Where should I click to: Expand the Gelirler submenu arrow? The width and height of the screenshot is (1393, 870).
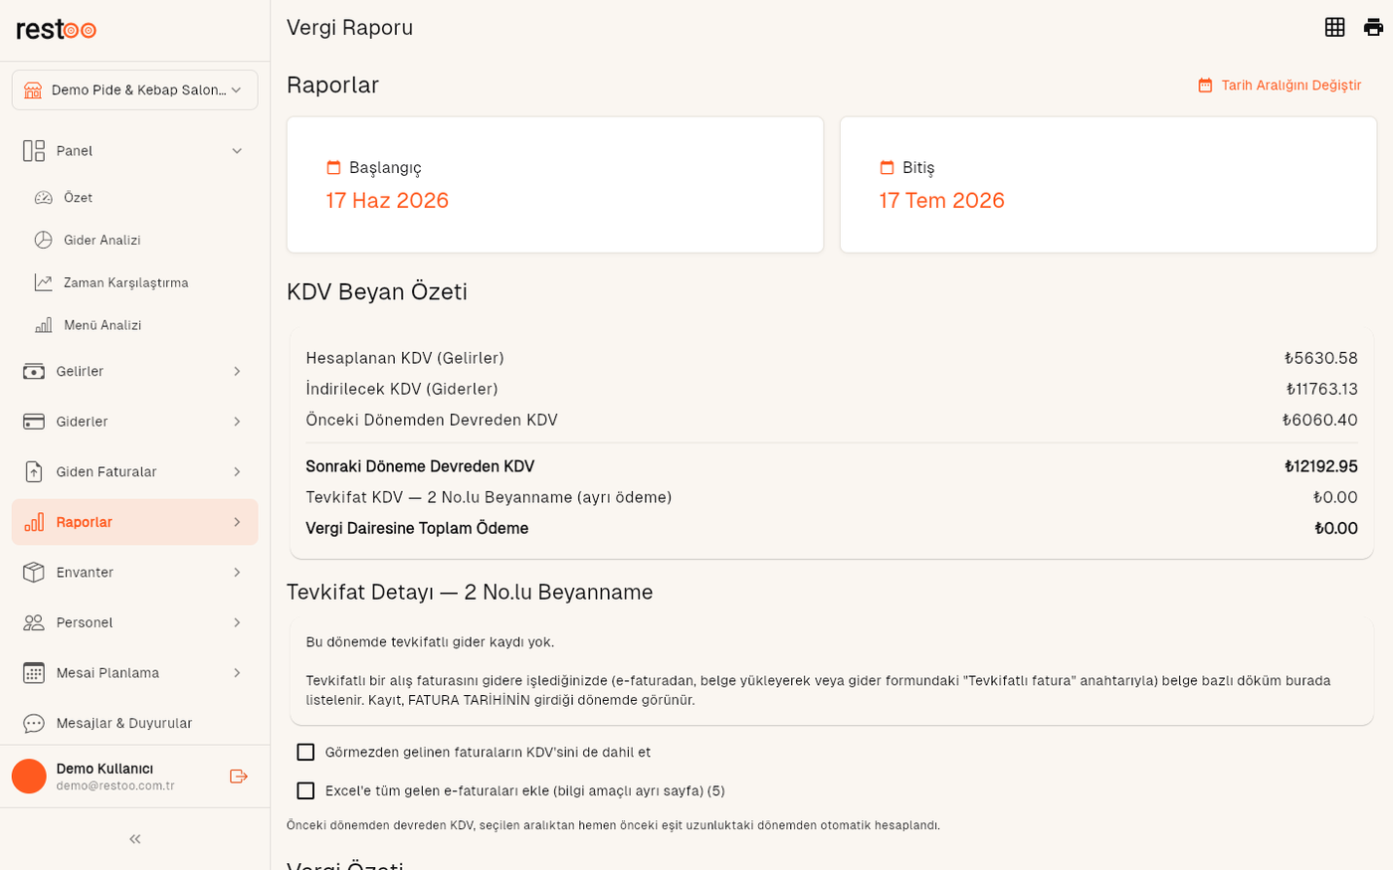pyautogui.click(x=237, y=372)
